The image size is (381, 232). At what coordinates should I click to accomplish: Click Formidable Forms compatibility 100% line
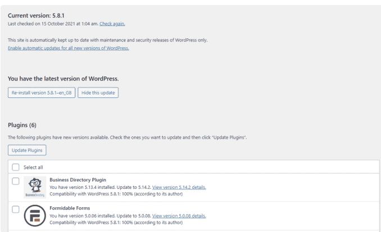tap(116, 222)
